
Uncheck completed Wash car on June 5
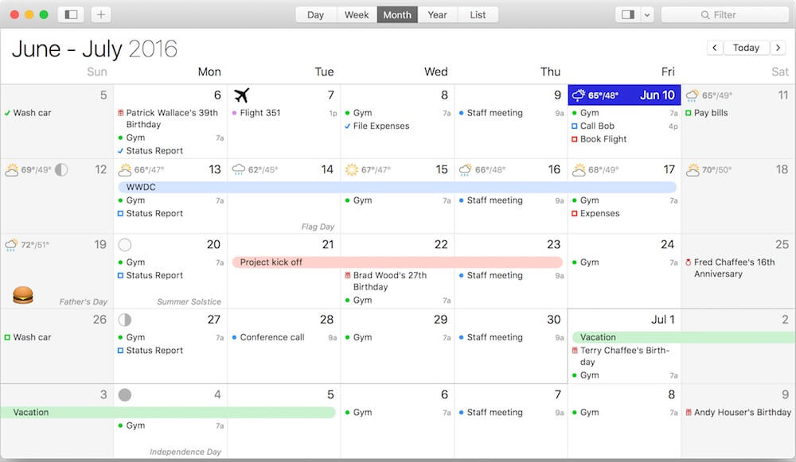(7, 113)
